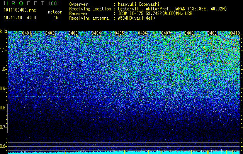The width and height of the screenshot is (243, 154).
Task: Click the 0.9 kHz axis label
Action: [x=3, y=89]
